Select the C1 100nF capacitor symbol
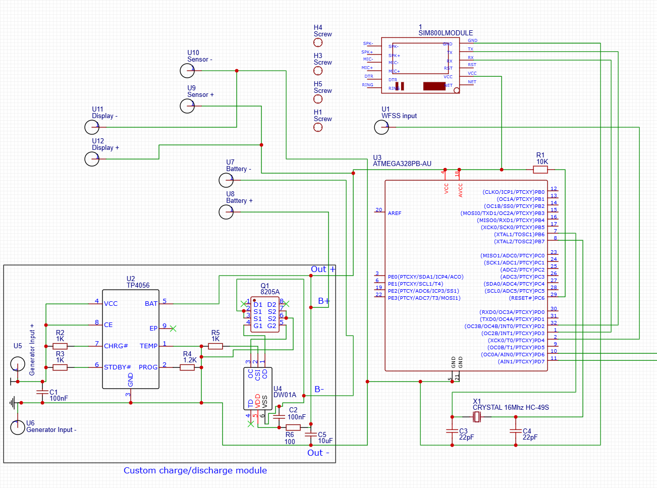 tap(42, 392)
